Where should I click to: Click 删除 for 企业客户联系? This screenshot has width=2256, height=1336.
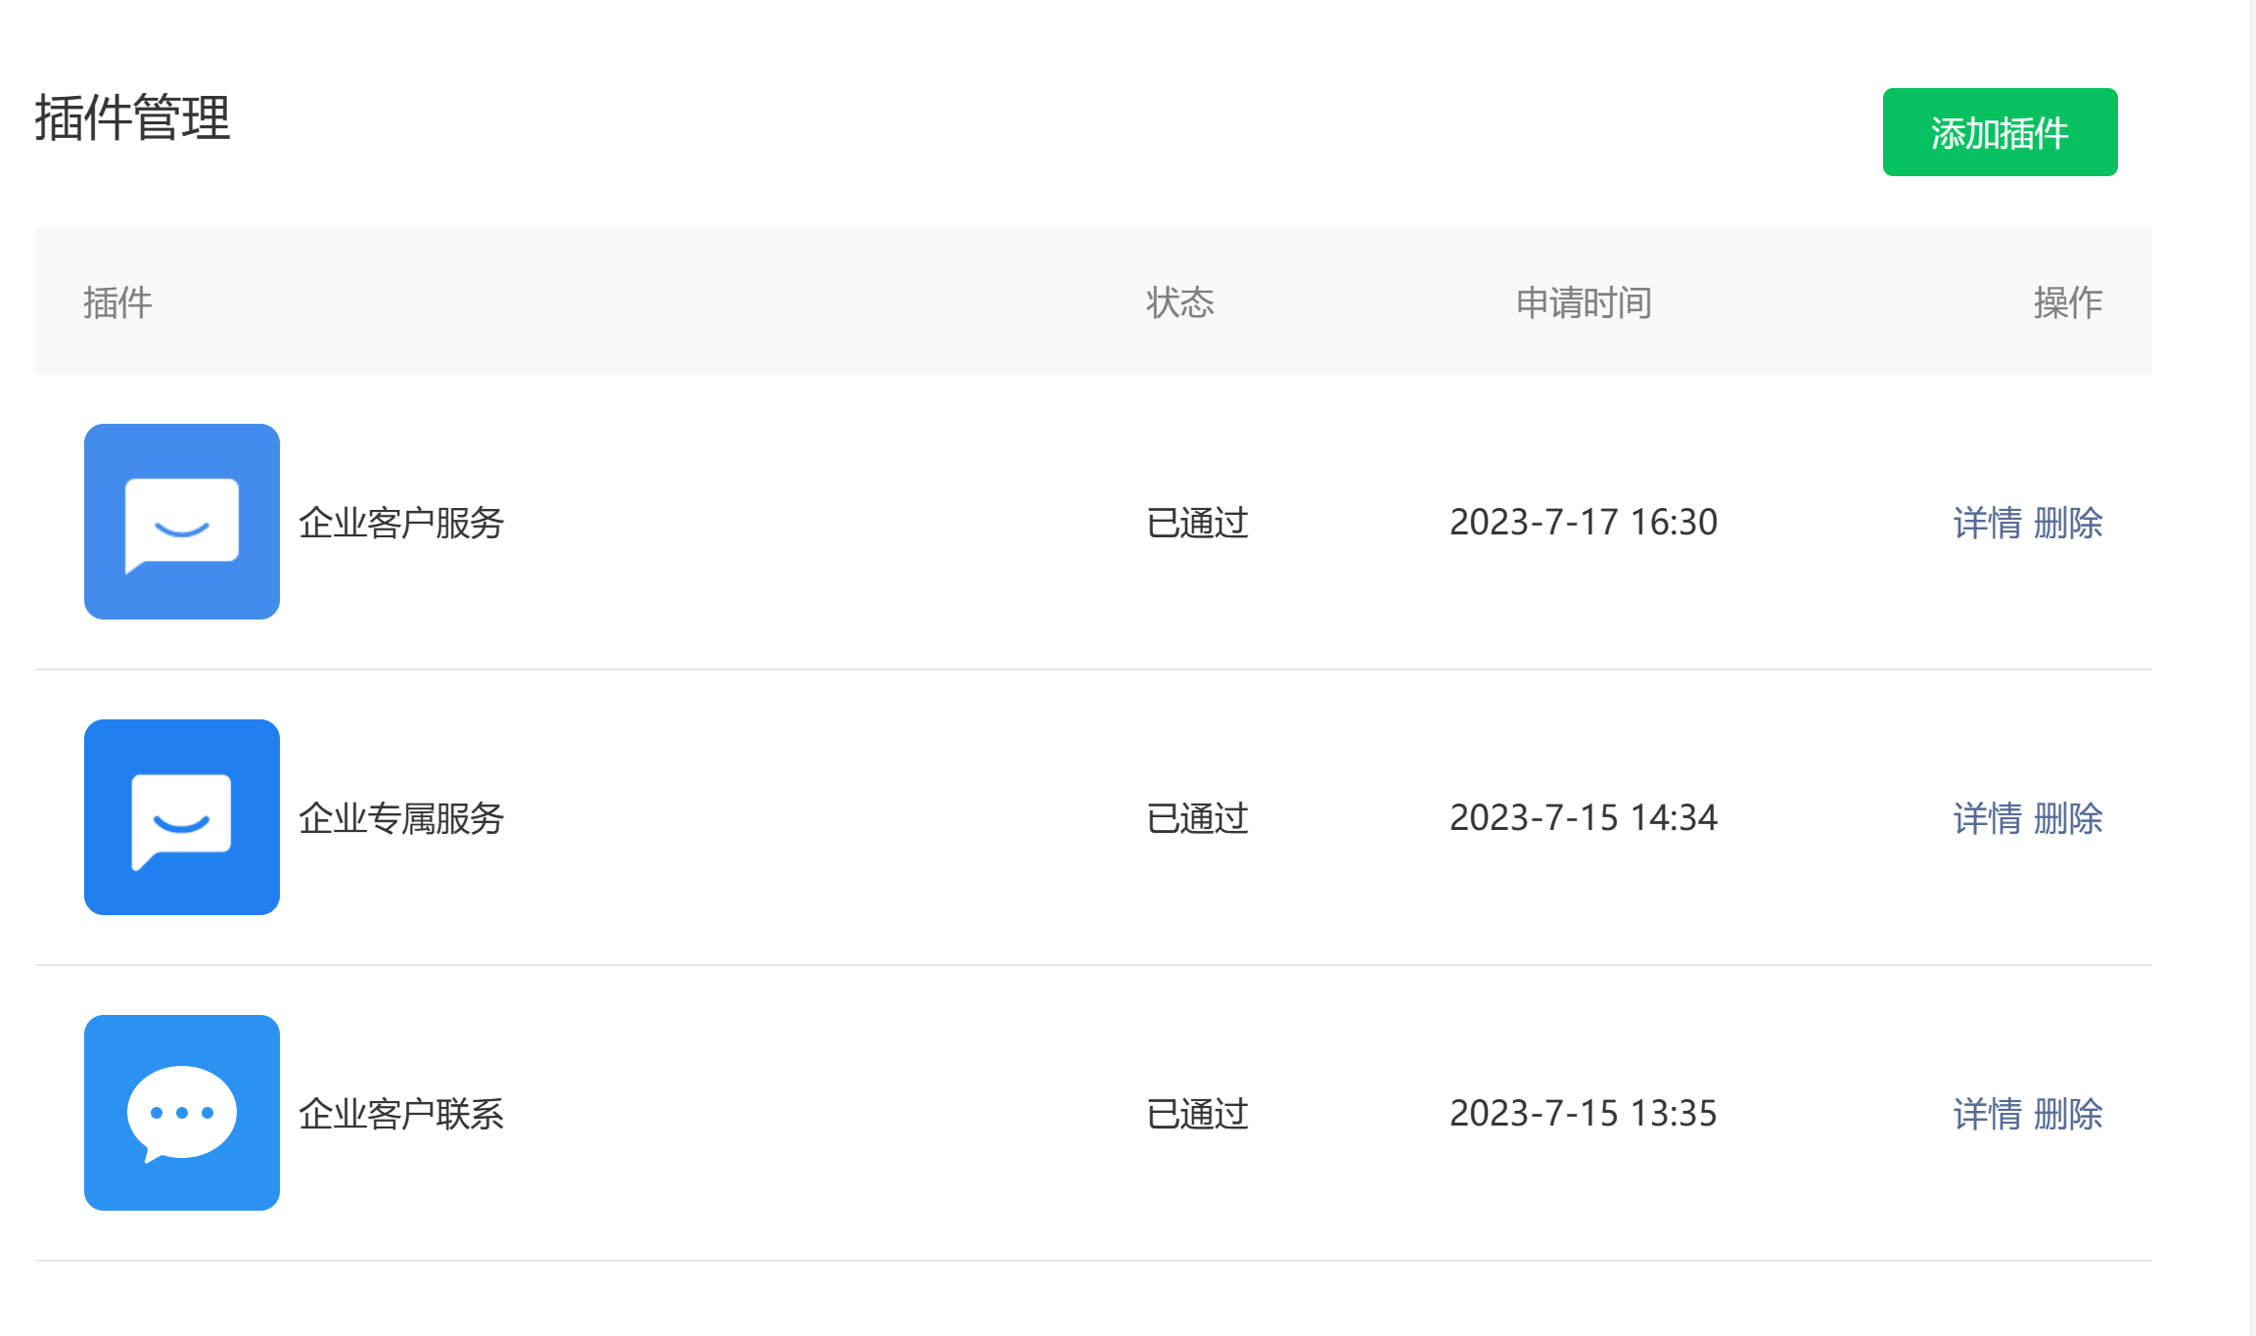click(x=2068, y=1114)
